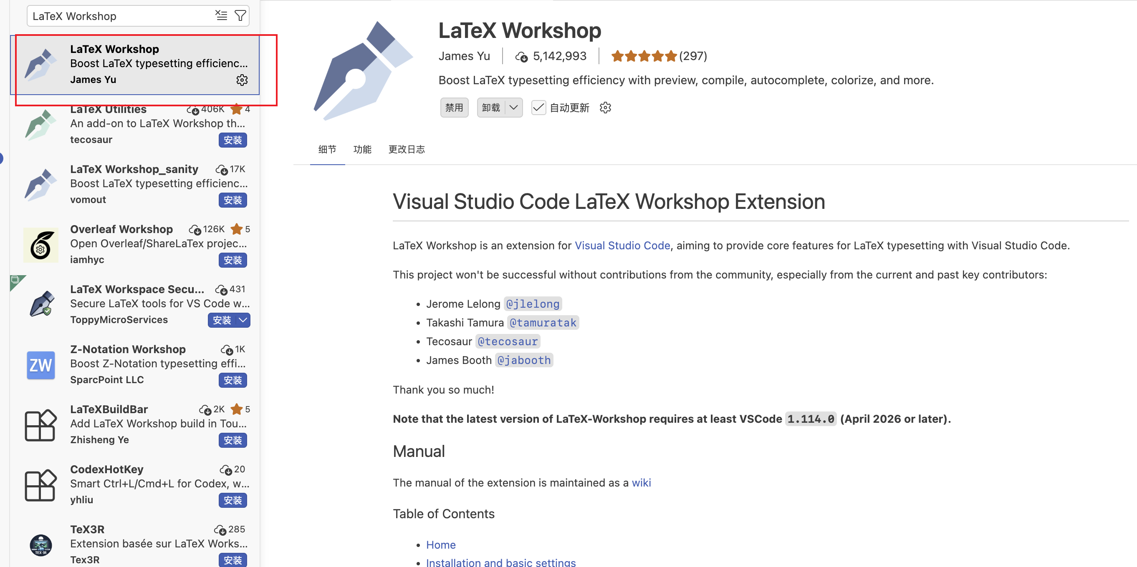
Task: Select the CodexHotKey extension icon
Action: tap(40, 485)
